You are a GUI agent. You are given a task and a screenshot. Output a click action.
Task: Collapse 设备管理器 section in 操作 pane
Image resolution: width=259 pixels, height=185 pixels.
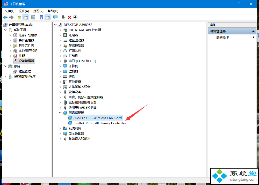[x=253, y=31]
